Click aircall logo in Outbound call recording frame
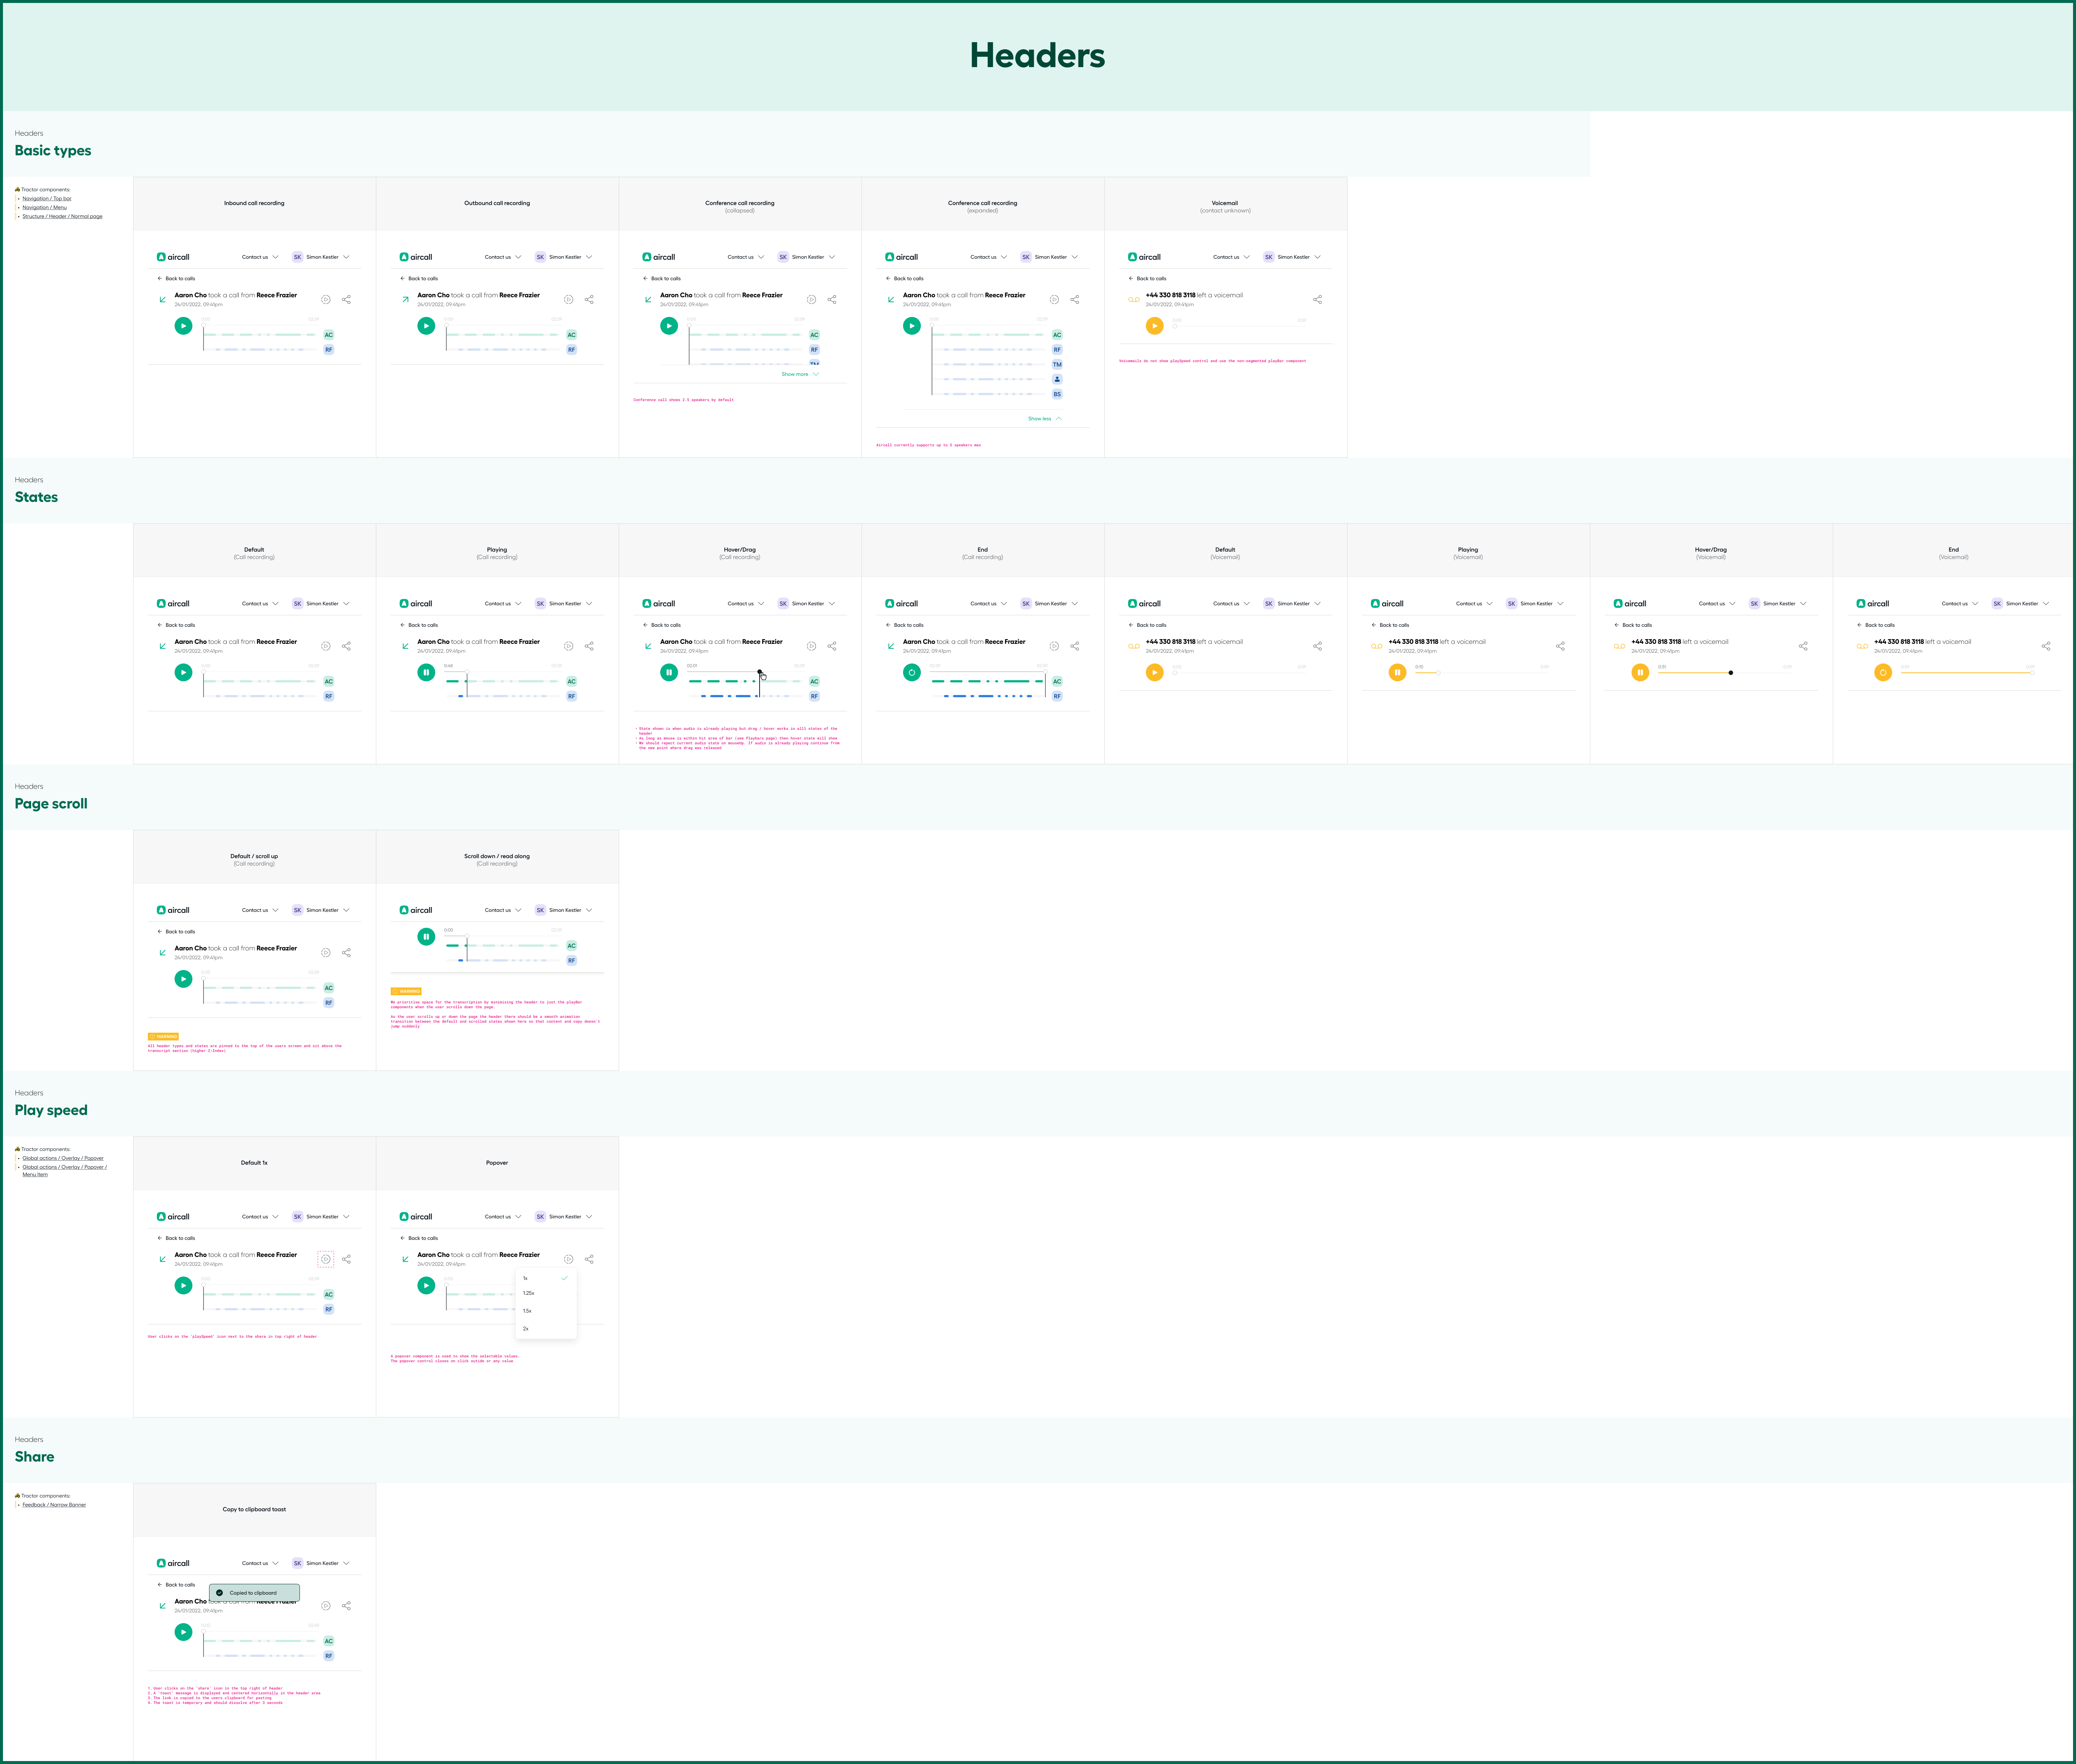Viewport: 2076px width, 1764px height. click(x=416, y=257)
